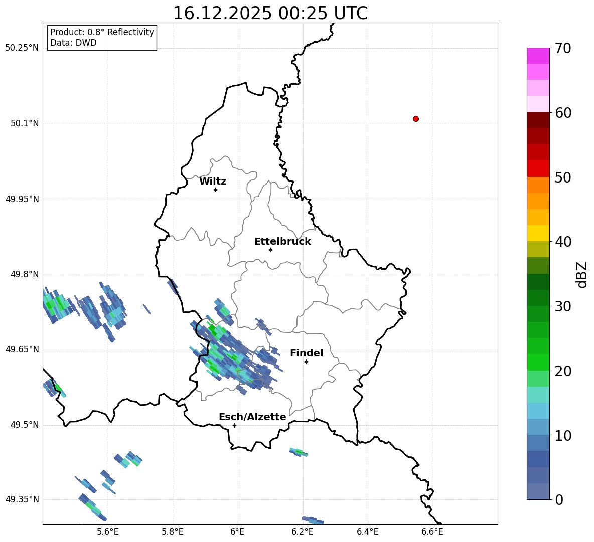Click the 49.8°N latitude label
Screen dimensions: 594x542
pyautogui.click(x=24, y=274)
